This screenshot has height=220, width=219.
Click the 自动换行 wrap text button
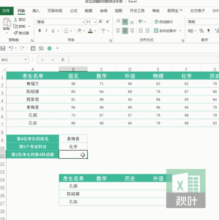pyautogui.click(x=164, y=22)
